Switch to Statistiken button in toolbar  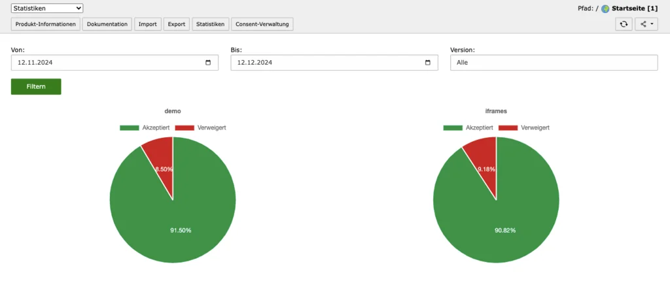tap(210, 24)
